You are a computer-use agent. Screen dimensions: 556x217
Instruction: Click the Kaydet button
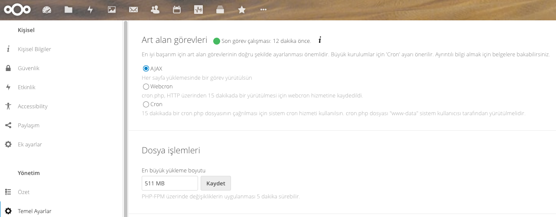[x=216, y=183]
